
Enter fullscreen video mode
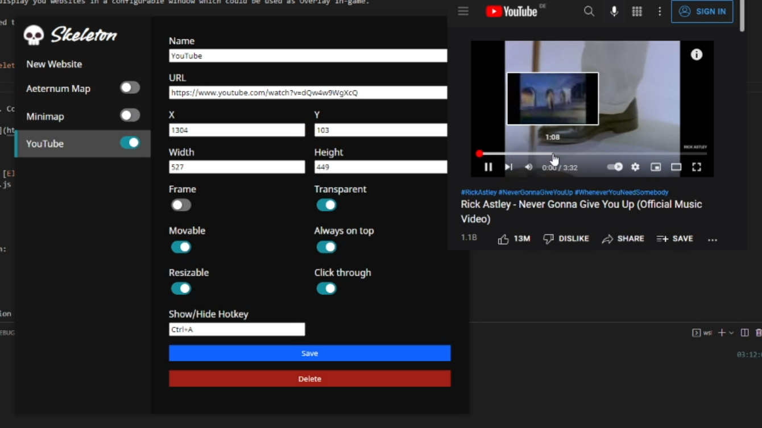[697, 167]
